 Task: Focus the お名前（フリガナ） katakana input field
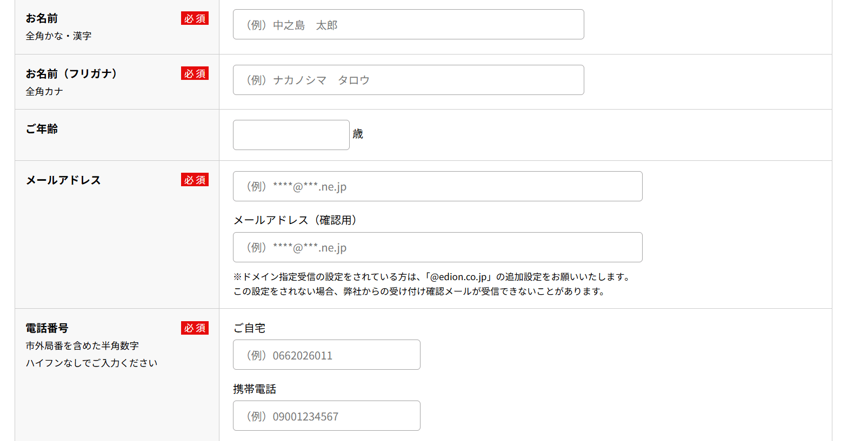coord(408,80)
